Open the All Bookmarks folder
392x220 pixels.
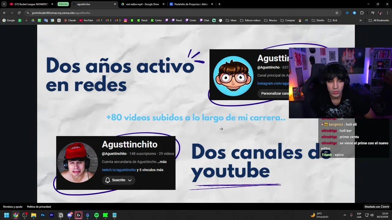379,20
